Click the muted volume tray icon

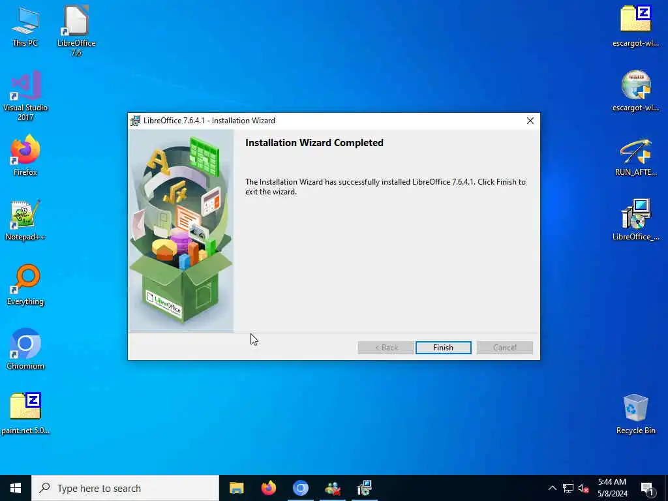(583, 488)
